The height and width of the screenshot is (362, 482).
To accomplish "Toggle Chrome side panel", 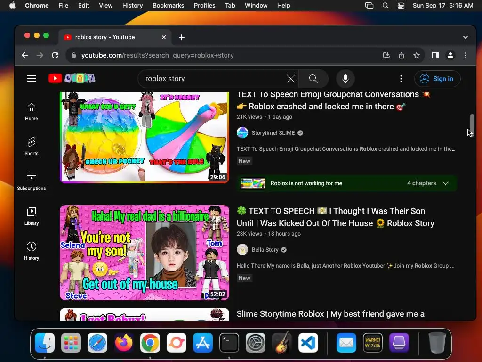I will coord(435,56).
